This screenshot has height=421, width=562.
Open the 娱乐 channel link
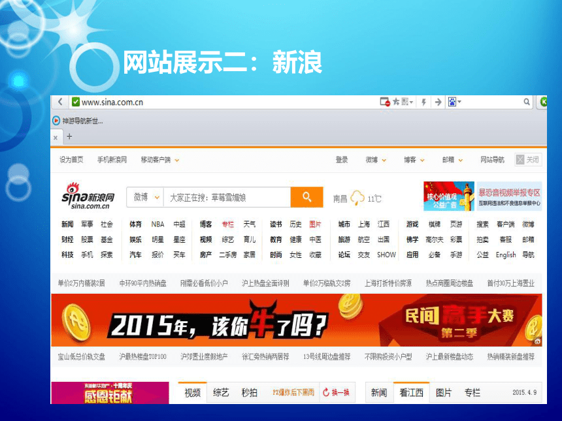(135, 240)
